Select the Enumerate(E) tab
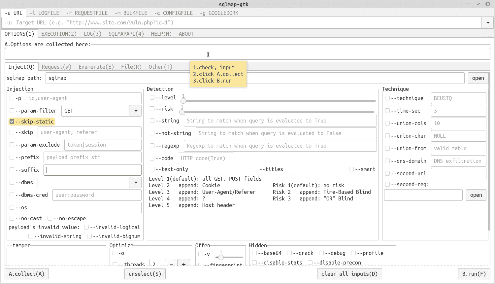The height and width of the screenshot is (284, 495). click(x=96, y=67)
